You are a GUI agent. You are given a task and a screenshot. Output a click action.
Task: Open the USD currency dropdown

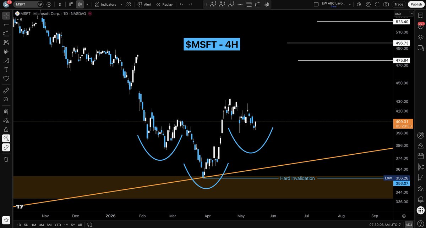[x=403, y=13]
